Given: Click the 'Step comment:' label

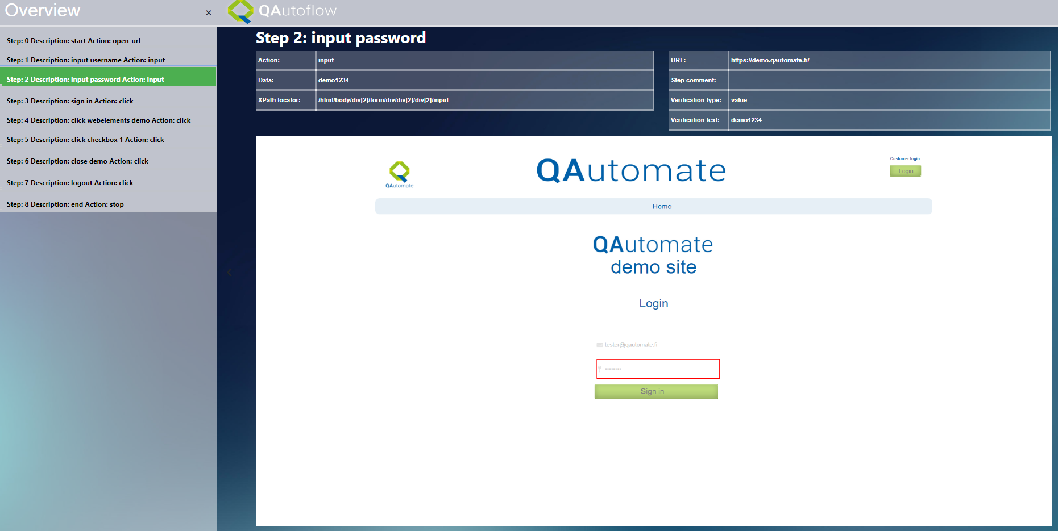Looking at the screenshot, I should (694, 80).
